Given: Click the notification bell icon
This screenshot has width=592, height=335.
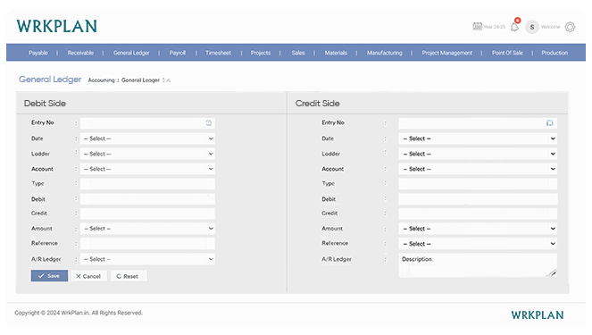Looking at the screenshot, I should click(x=514, y=27).
